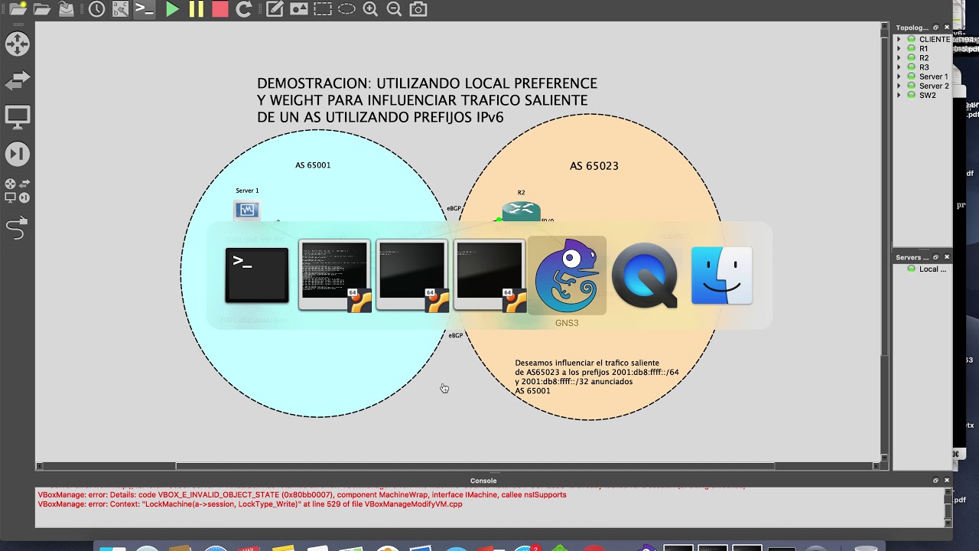The image size is (979, 551).
Task: Select CLIENTE in the topology summary
Action: pyautogui.click(x=935, y=39)
